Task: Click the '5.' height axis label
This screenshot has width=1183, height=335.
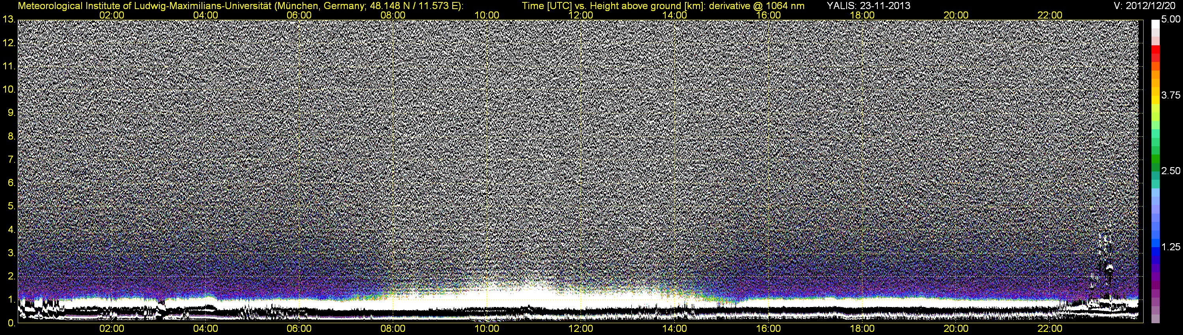Action: (11, 207)
